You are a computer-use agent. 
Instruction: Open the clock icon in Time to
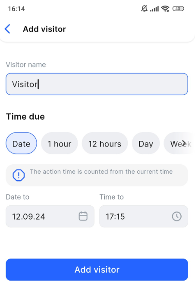(x=177, y=216)
